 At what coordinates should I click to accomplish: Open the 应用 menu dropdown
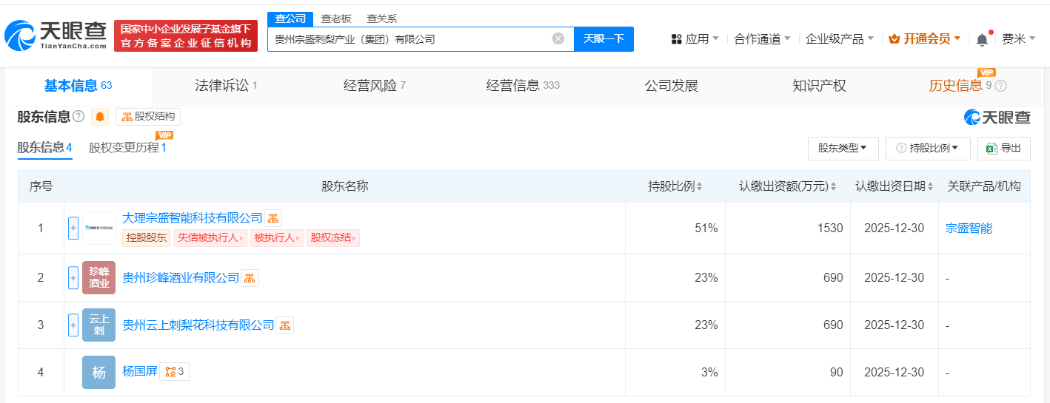coord(695,38)
